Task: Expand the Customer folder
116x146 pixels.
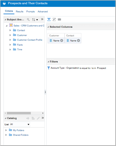Action: (10, 35)
